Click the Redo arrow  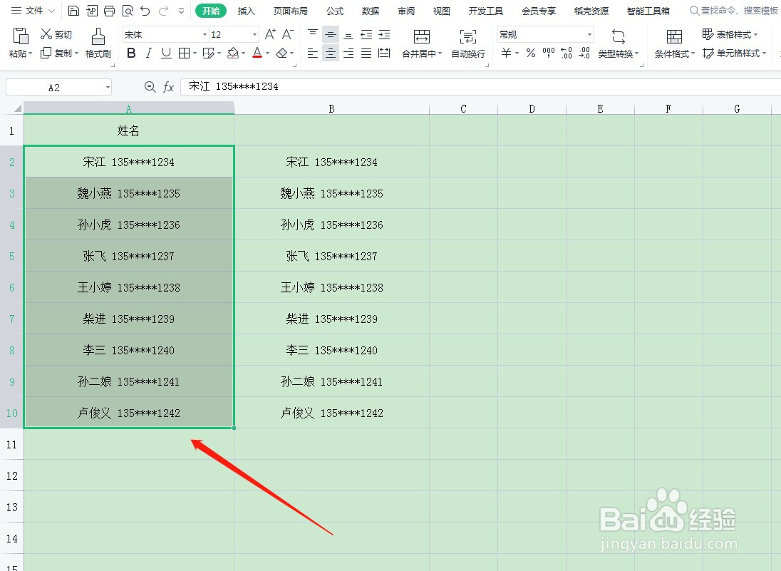coord(163,11)
